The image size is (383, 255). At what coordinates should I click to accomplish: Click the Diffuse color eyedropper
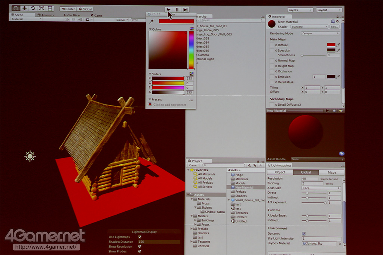pos(338,45)
